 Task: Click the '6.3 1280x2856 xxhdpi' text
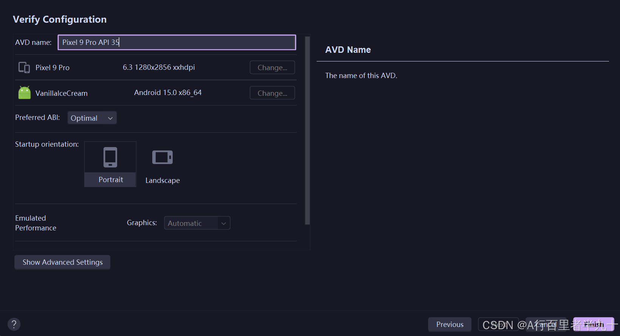(x=159, y=67)
